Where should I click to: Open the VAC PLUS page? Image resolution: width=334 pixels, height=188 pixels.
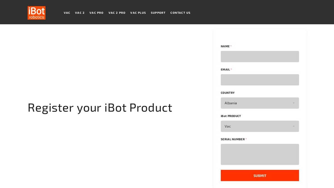(138, 13)
